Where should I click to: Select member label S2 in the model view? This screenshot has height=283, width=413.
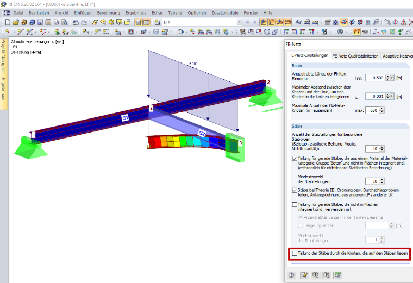[x=202, y=134]
